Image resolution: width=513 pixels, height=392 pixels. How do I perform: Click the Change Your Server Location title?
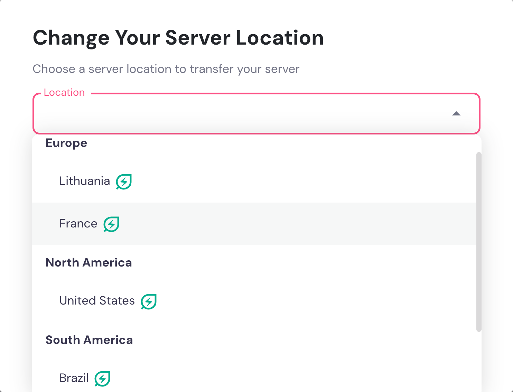(178, 38)
